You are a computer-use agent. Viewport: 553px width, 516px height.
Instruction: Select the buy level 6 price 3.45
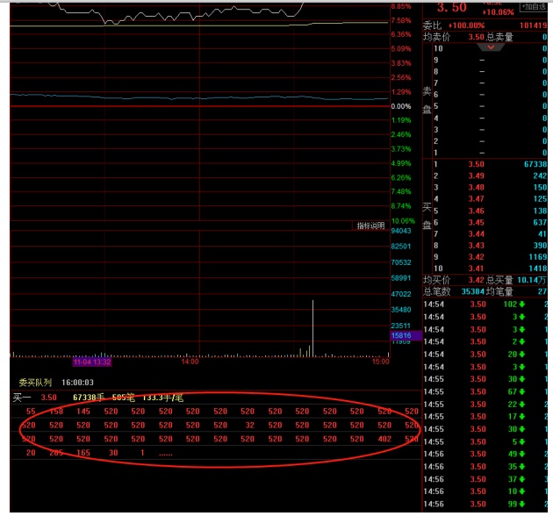click(x=476, y=223)
